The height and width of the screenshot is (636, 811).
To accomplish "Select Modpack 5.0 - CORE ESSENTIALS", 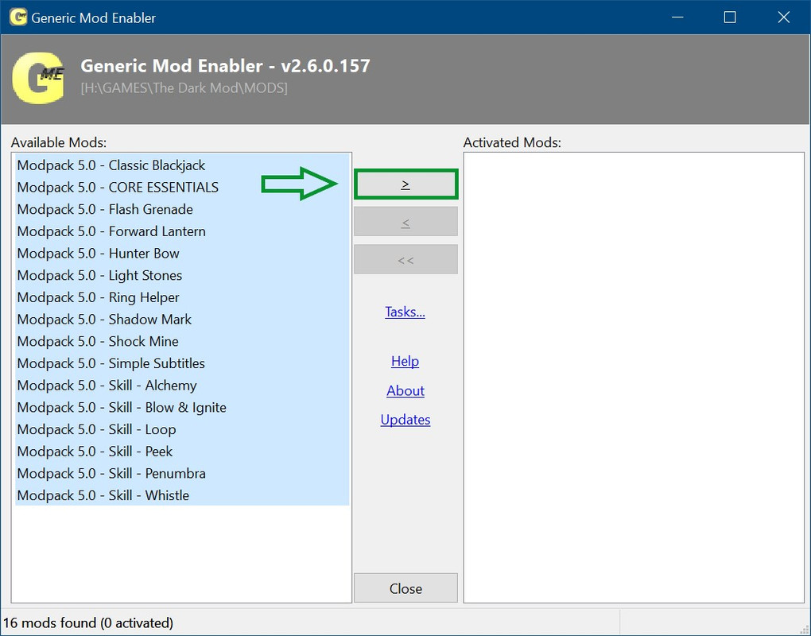I will (182, 187).
